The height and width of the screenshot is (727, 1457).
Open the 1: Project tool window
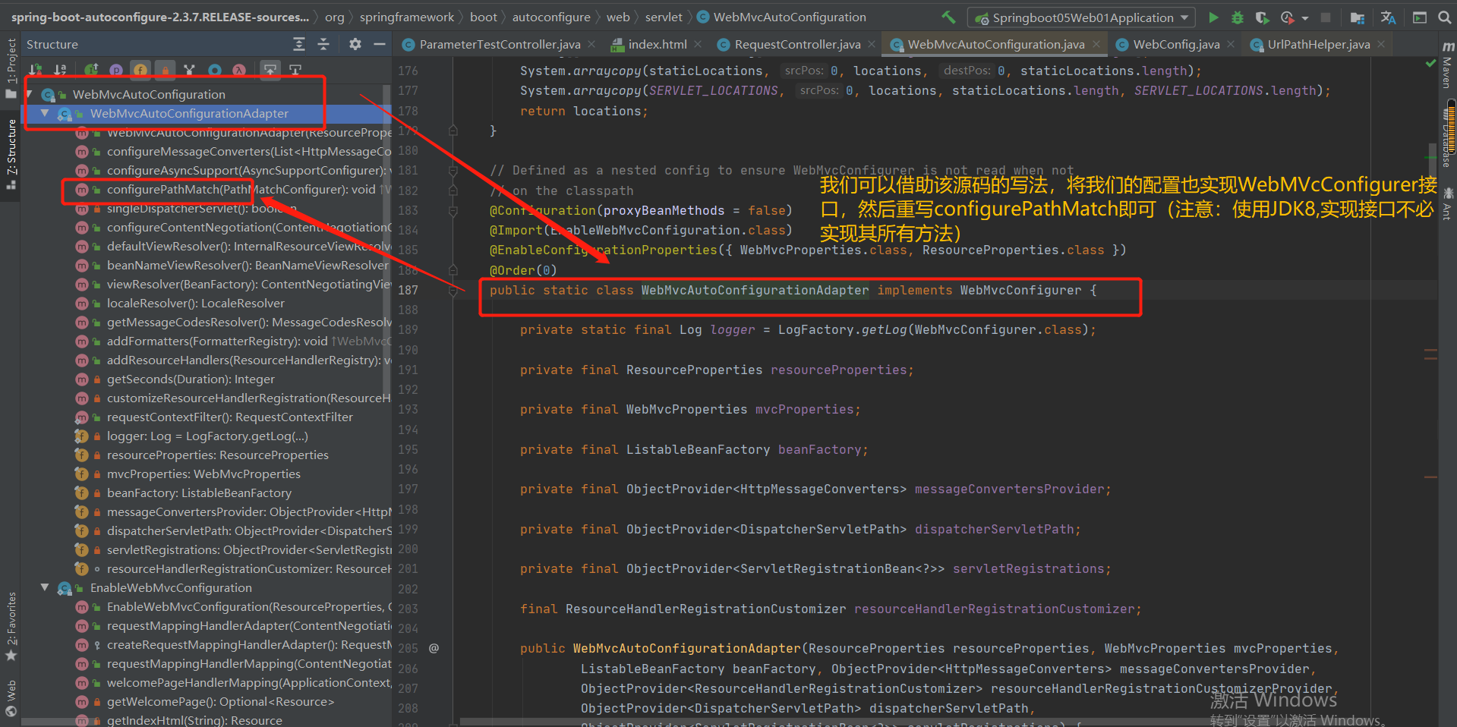pos(11,68)
